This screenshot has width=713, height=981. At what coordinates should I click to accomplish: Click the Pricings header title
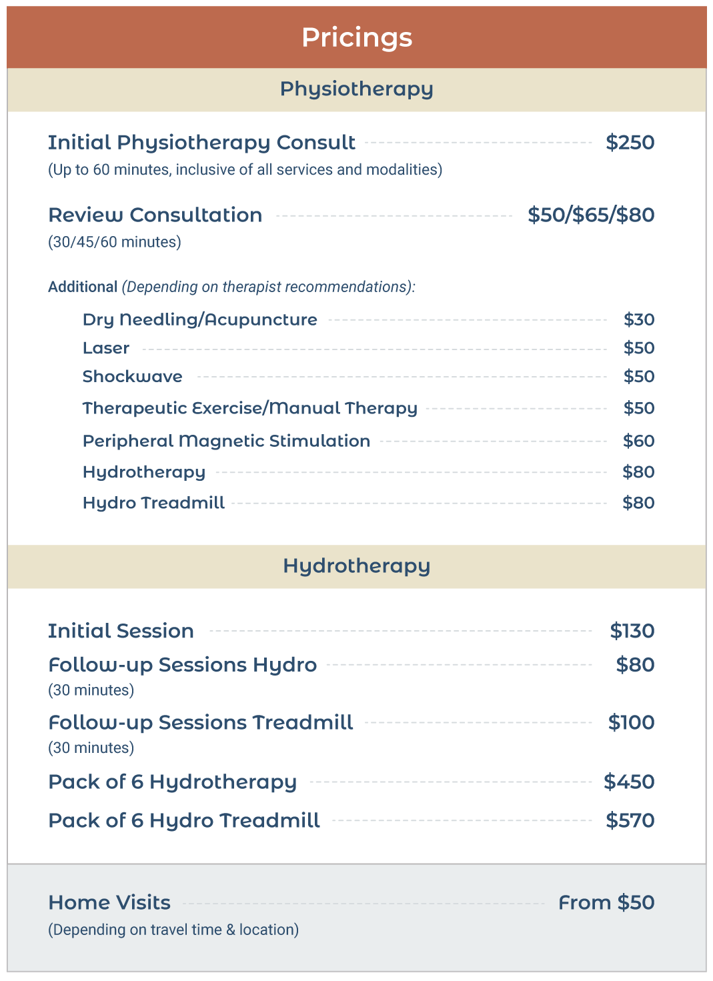[x=357, y=37]
